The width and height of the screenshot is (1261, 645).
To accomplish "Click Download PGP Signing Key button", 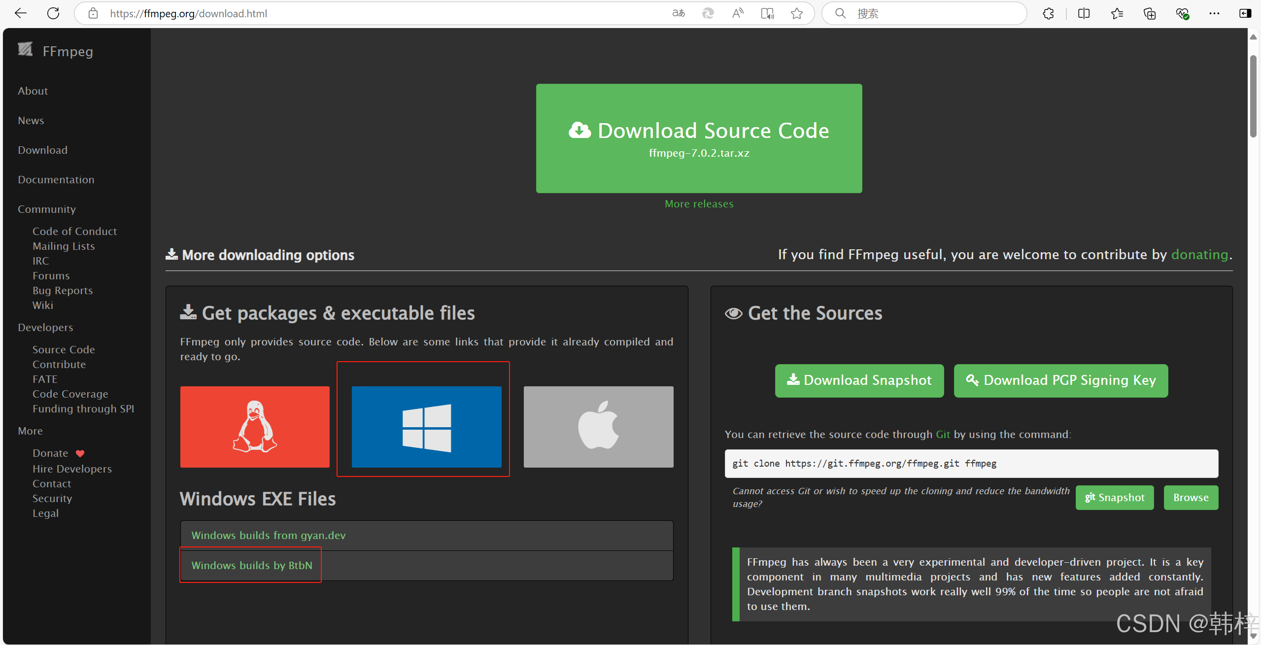I will (x=1060, y=380).
